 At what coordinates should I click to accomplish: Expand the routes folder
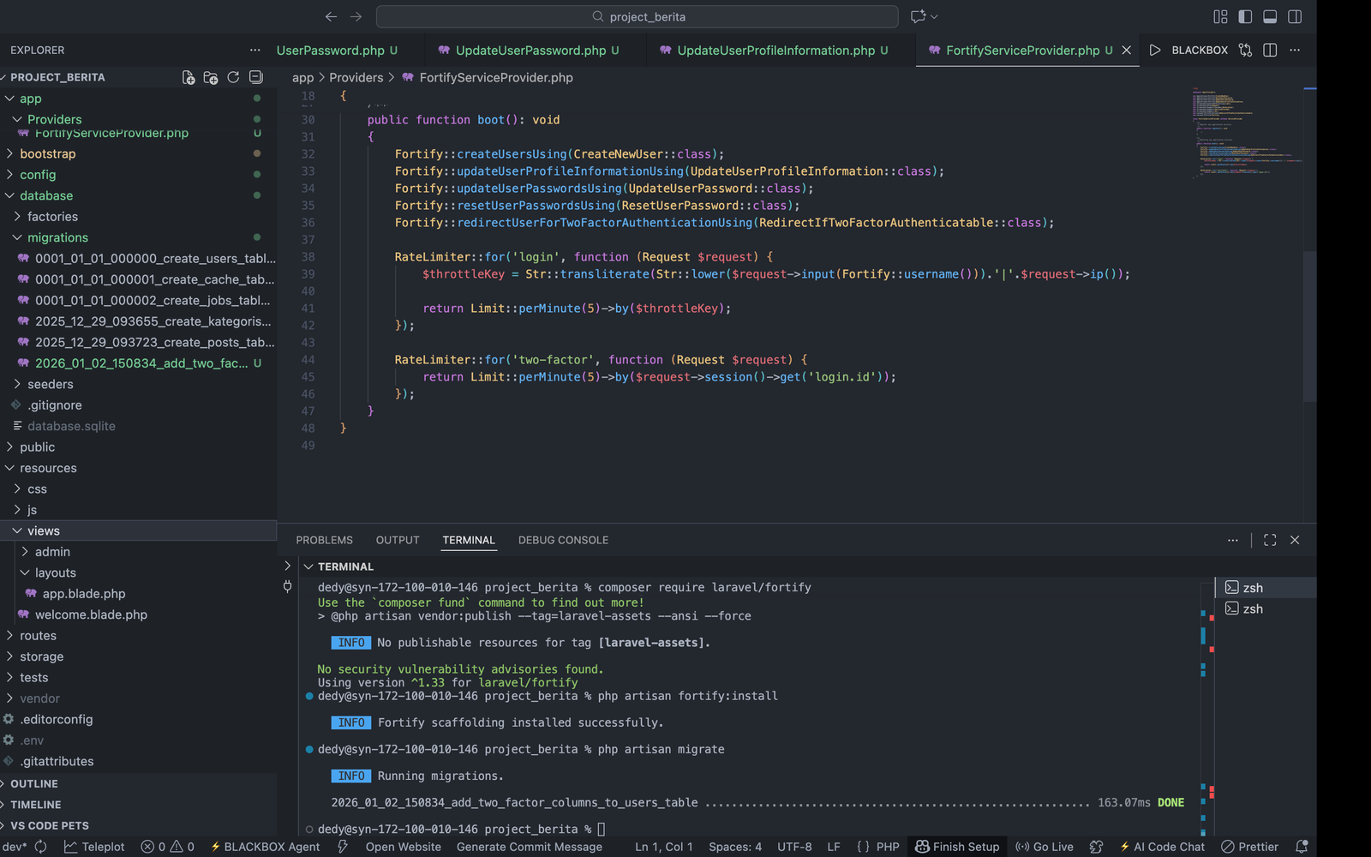(x=38, y=636)
